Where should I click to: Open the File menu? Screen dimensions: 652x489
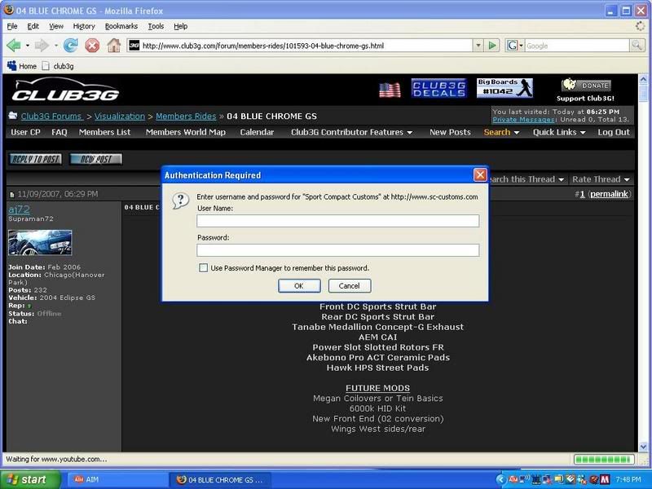(12, 26)
